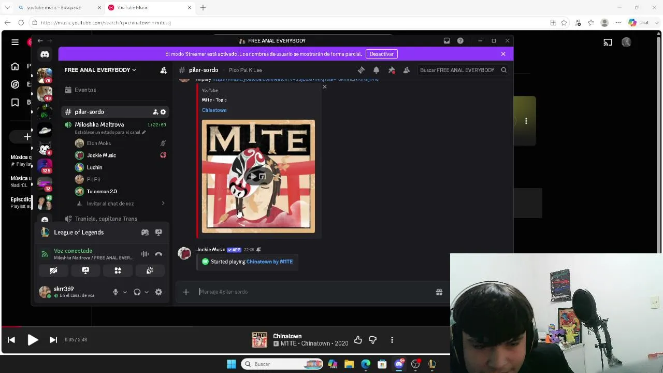Turn on camera in voice panel

pyautogui.click(x=53, y=270)
